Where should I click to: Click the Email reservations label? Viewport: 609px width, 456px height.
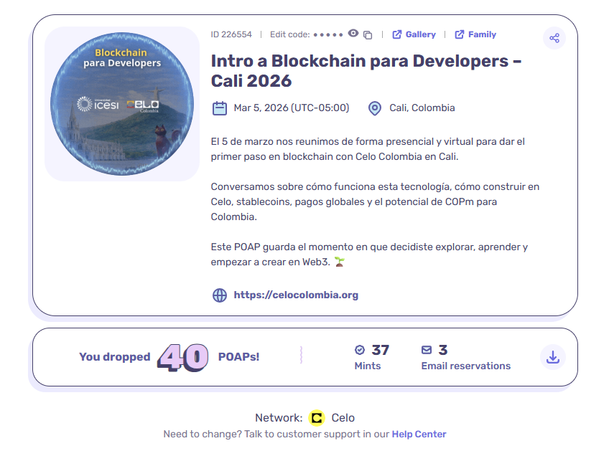[465, 366]
